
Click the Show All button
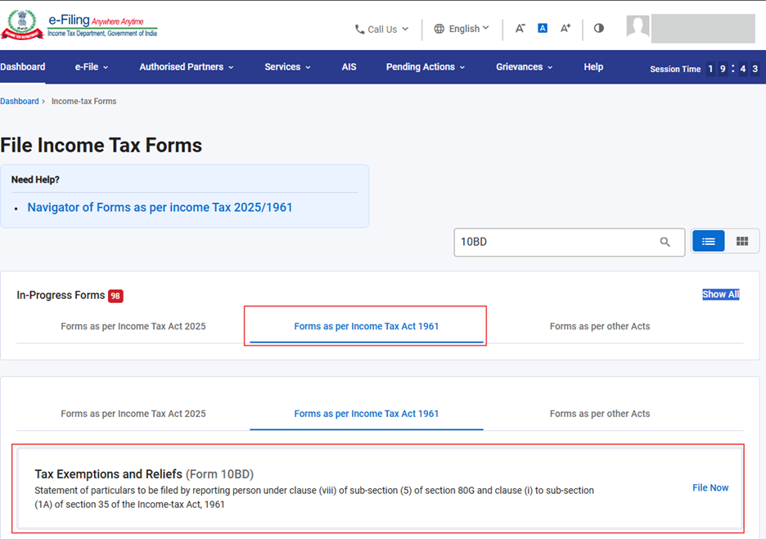click(x=720, y=294)
